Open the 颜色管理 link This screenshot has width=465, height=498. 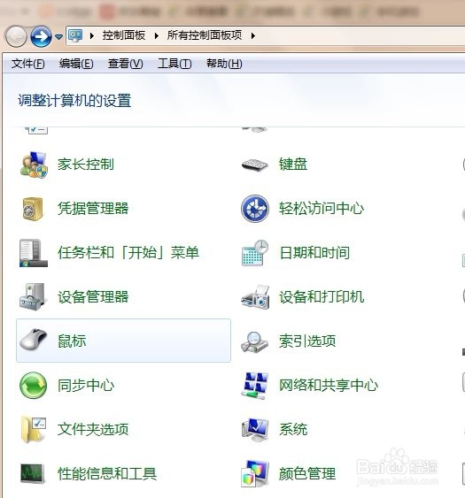[307, 473]
